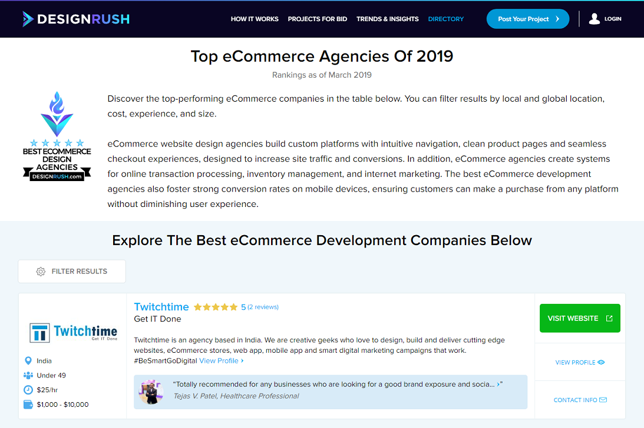The width and height of the screenshot is (644, 428).
Task: Open Trends & Insights menu item
Action: point(388,19)
